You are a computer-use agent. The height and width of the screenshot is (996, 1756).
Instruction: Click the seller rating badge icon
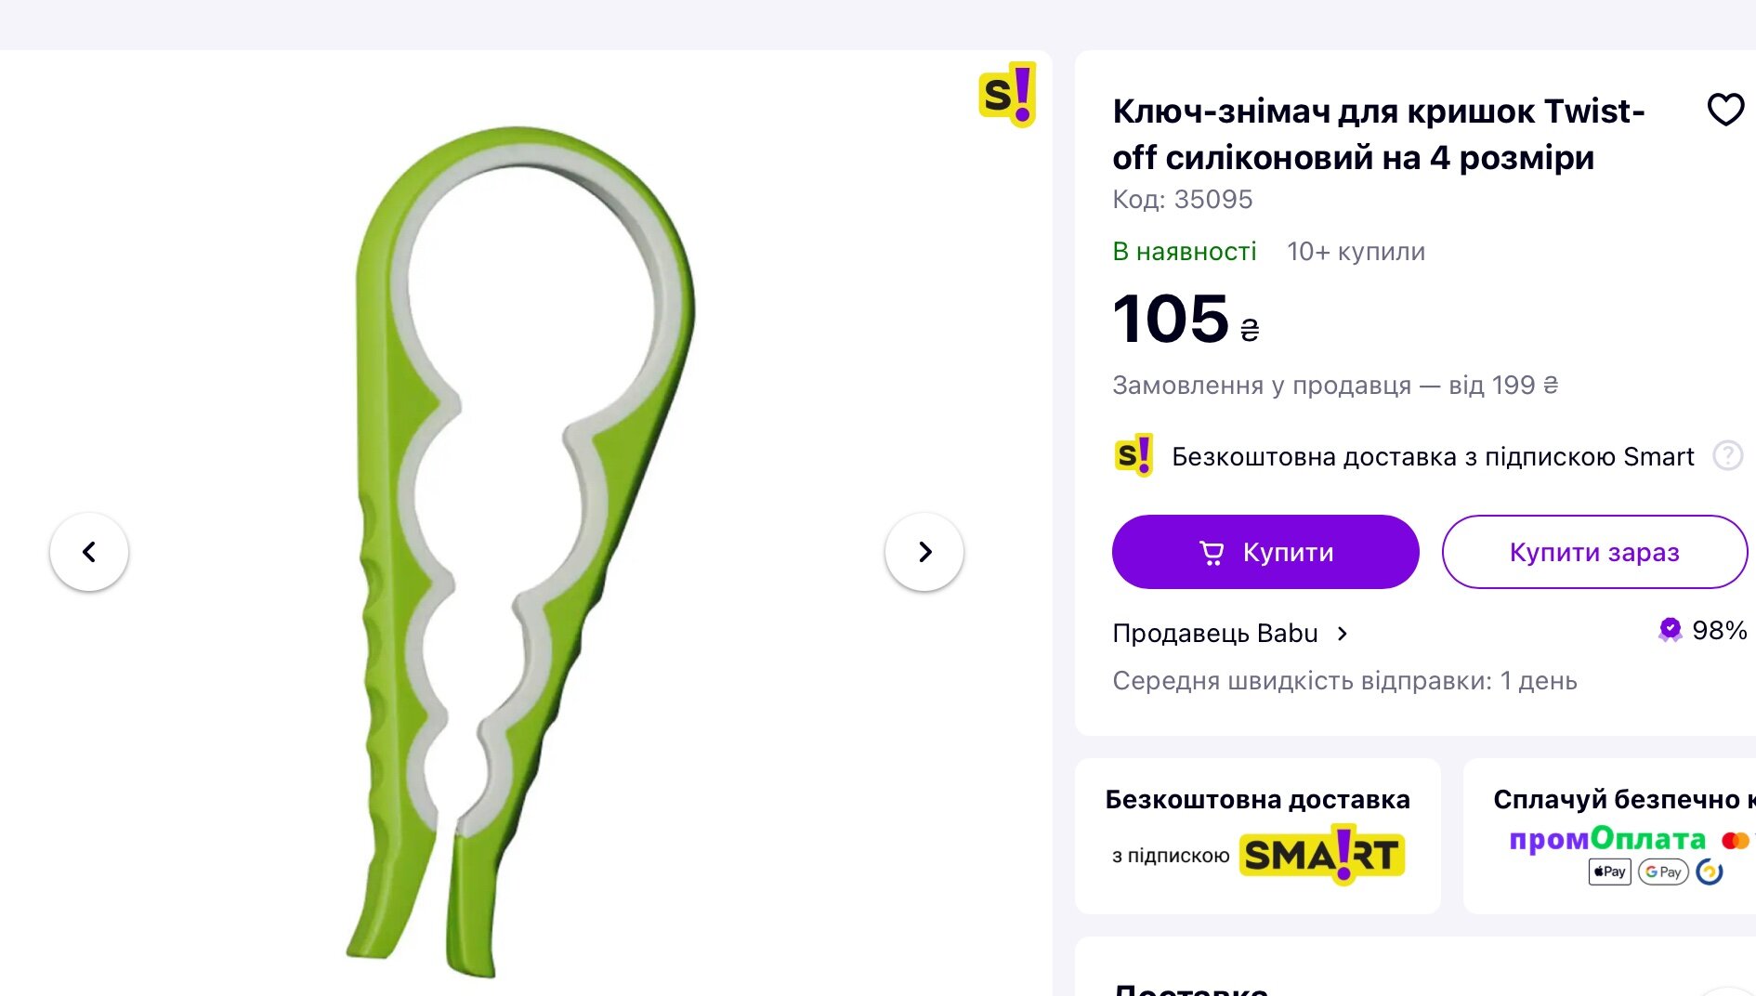click(x=1670, y=630)
